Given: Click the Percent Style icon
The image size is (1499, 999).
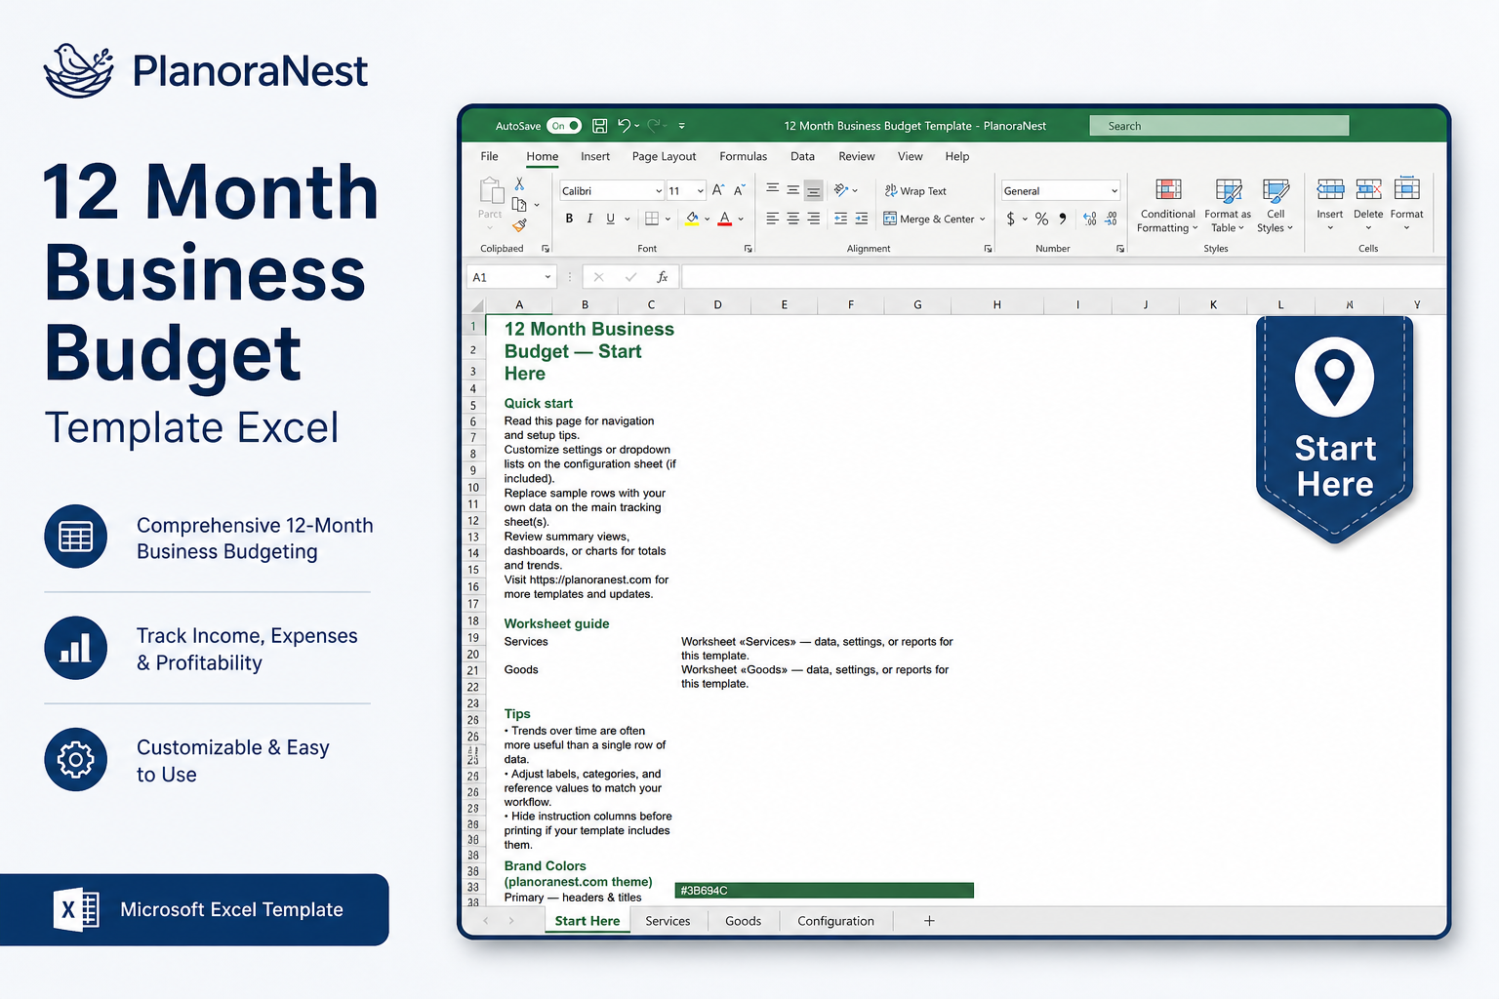Looking at the screenshot, I should click(x=1041, y=219).
